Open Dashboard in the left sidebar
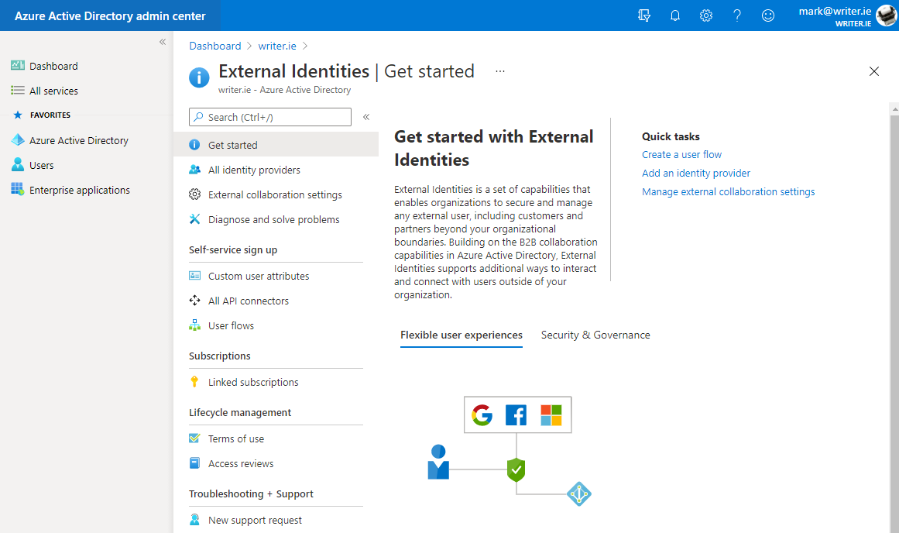 point(53,66)
